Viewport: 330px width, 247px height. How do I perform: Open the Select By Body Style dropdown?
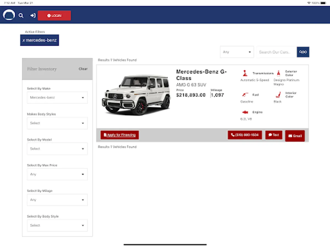tap(57, 225)
